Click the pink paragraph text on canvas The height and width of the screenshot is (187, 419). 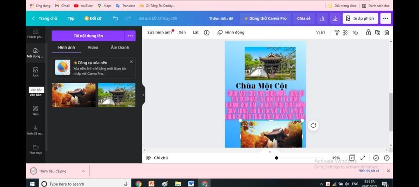pos(265,105)
